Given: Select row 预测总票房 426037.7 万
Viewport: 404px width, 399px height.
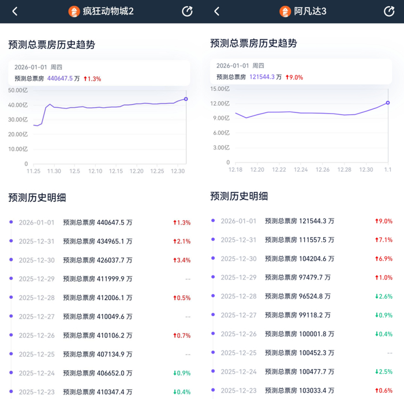Looking at the screenshot, I should click(100, 260).
